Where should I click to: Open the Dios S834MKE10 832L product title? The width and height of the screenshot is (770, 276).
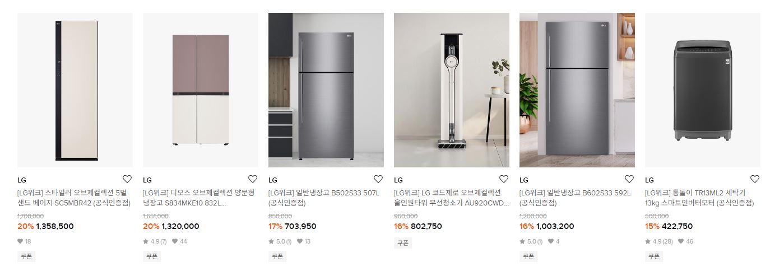(198, 198)
